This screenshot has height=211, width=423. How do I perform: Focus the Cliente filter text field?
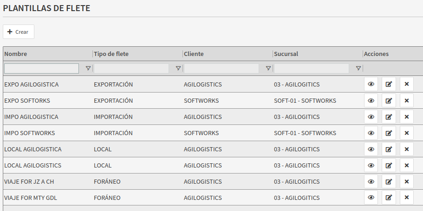[221, 68]
